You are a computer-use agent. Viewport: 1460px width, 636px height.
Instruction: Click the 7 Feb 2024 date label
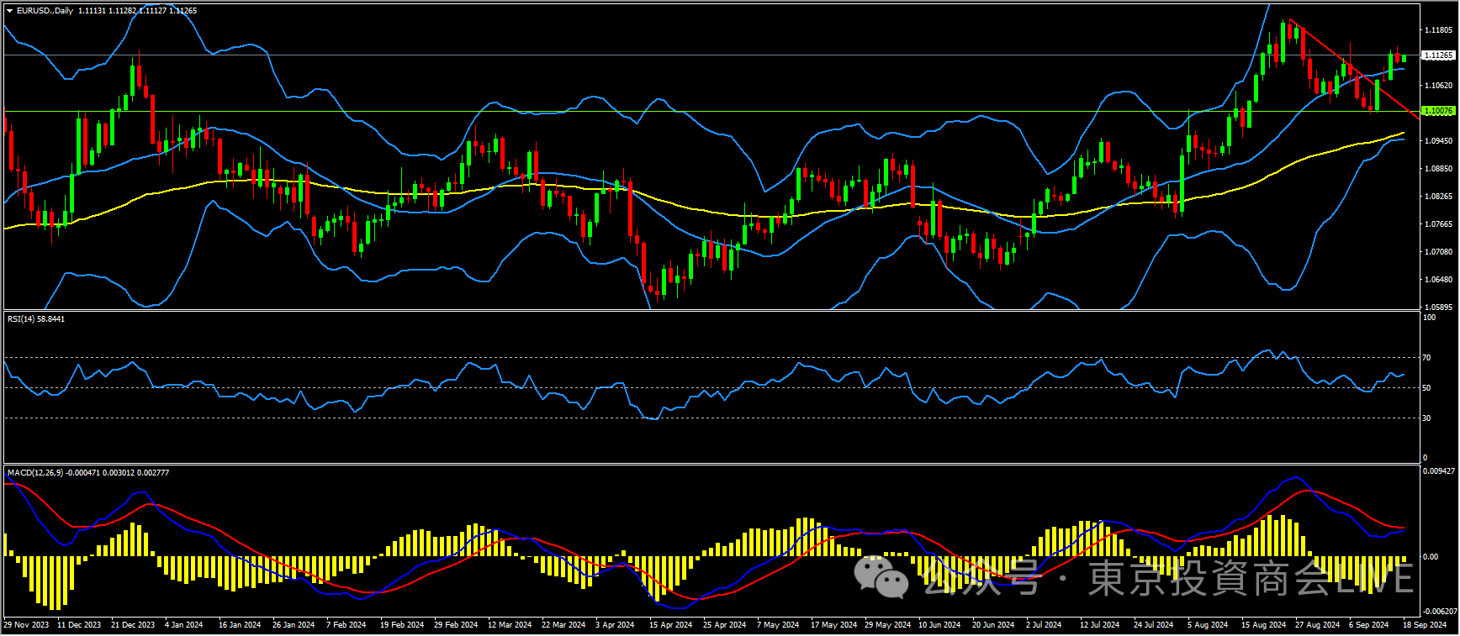click(x=346, y=625)
